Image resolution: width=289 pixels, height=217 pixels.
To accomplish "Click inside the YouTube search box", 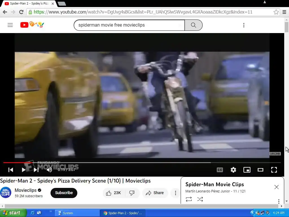I will coord(129,25).
